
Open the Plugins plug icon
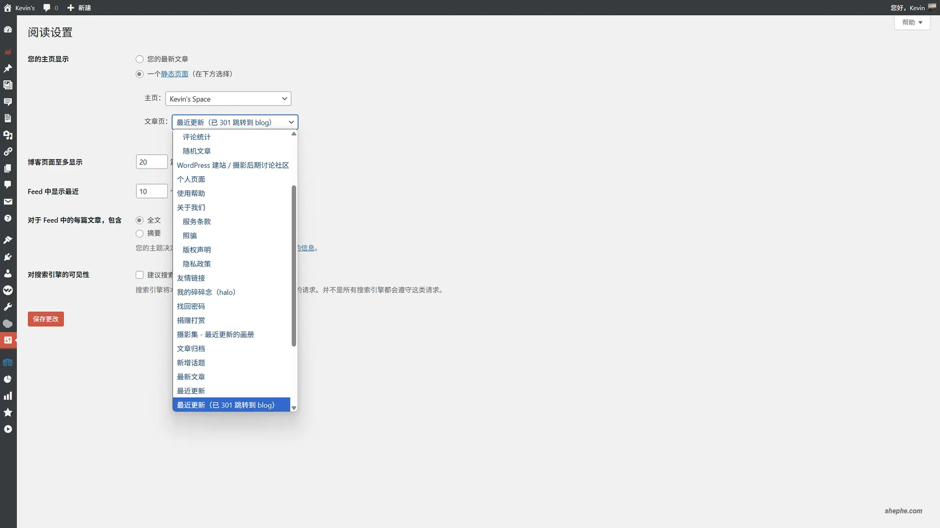click(x=8, y=257)
